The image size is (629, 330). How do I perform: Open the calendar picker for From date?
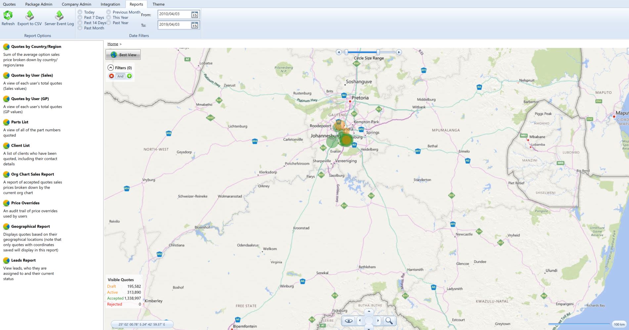tap(195, 15)
